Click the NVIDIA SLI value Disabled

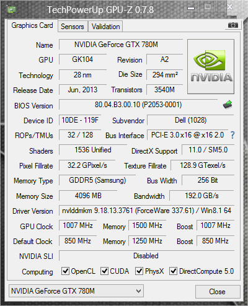click(146, 256)
